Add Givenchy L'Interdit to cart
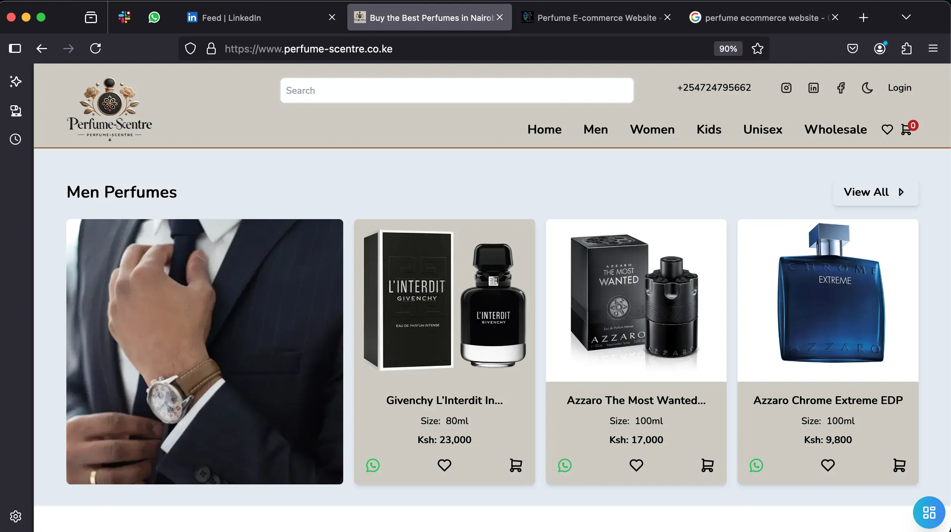951x532 pixels. click(x=516, y=465)
